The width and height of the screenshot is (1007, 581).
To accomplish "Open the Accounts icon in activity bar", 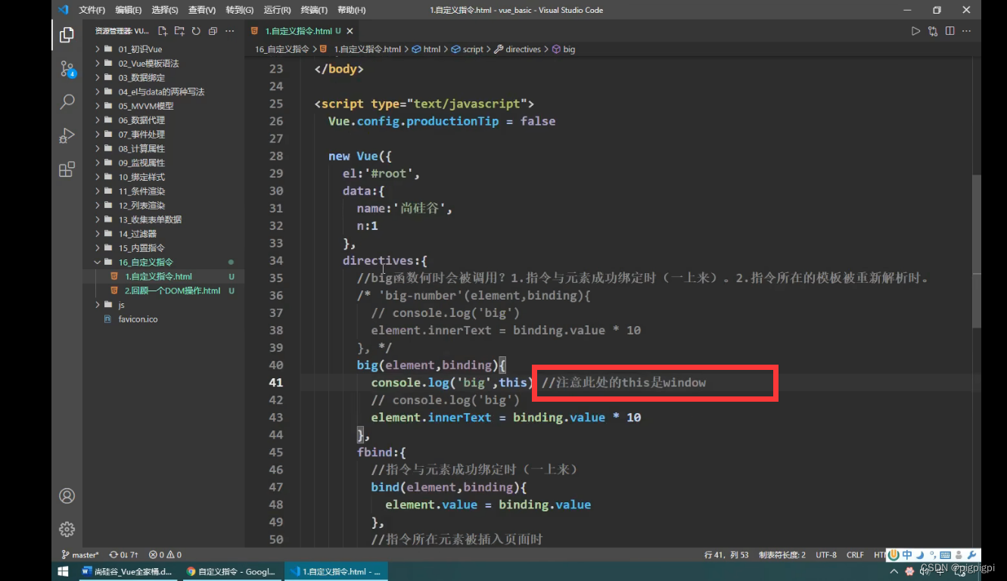I will (x=67, y=496).
